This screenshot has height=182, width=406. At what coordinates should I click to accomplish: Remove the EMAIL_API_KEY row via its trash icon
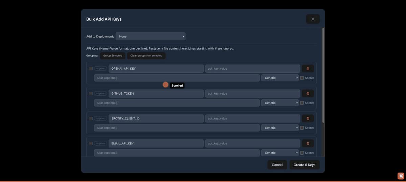308,143
